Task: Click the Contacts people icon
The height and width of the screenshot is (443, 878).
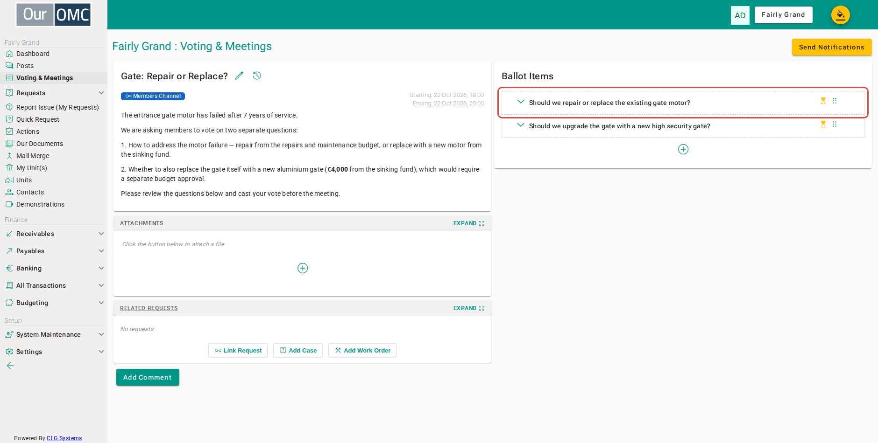Action: pyautogui.click(x=9, y=192)
